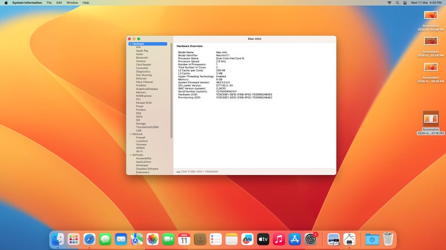Select Storage in the sidebar
Image resolution: width=446 pixels, height=250 pixels.
[x=140, y=123]
